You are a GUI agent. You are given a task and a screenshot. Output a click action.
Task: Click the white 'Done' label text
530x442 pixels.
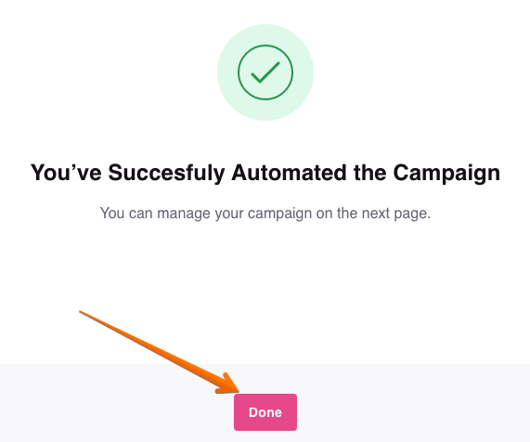(265, 412)
